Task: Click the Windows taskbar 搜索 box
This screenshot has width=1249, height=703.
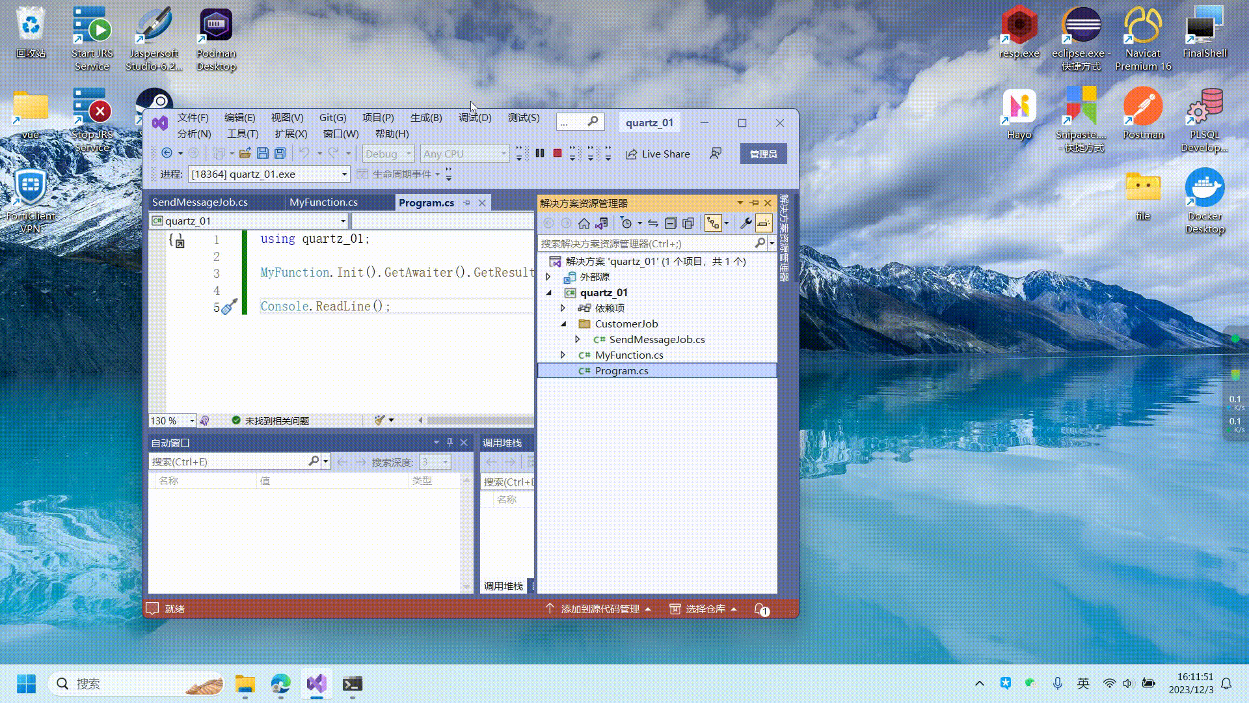Action: 136,684
